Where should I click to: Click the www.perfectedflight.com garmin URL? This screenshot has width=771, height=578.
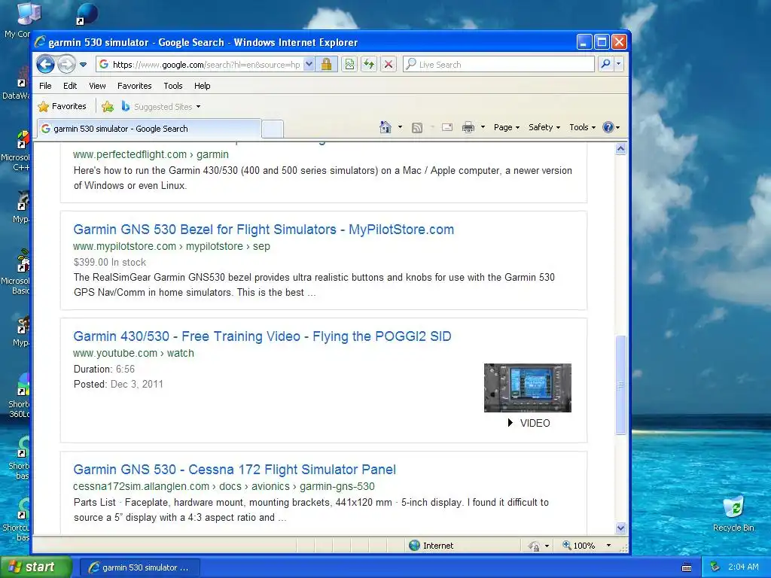click(x=151, y=154)
